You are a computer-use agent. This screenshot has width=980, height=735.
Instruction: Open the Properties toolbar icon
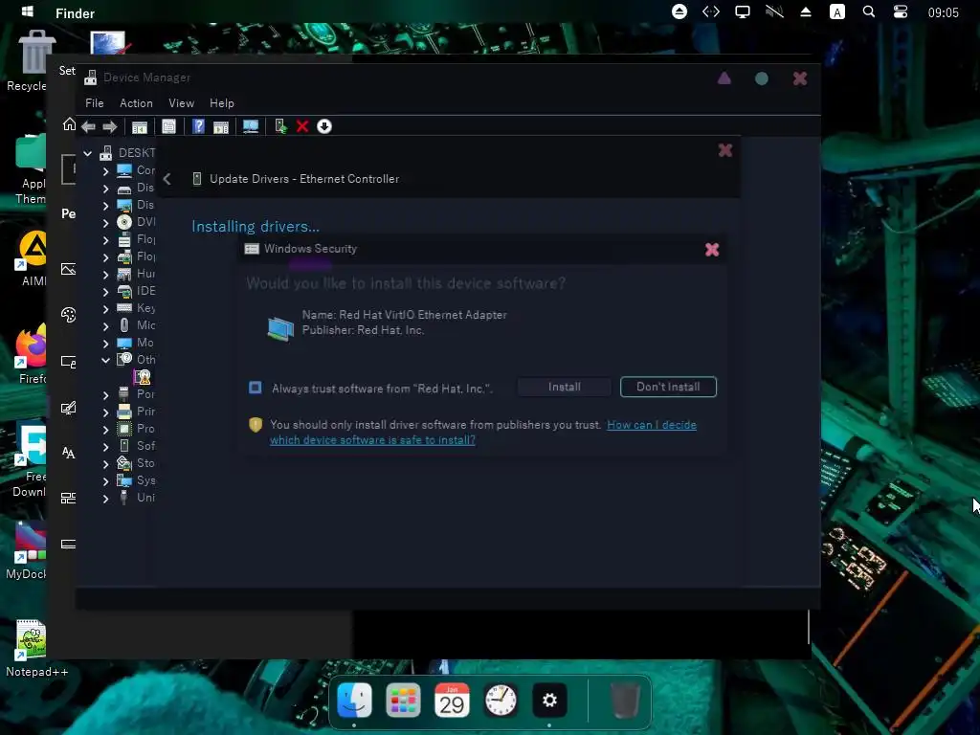click(x=168, y=126)
